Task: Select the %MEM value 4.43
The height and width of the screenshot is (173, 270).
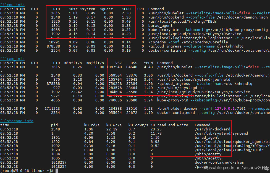Action: point(148,67)
